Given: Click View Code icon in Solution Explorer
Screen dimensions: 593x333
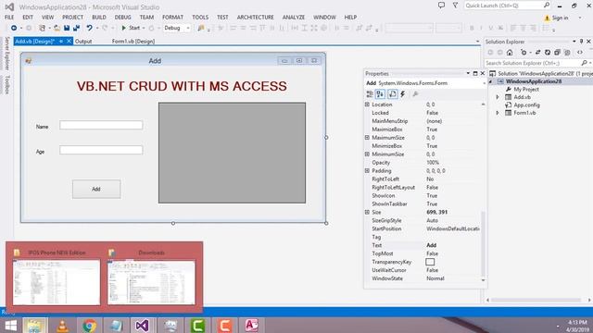Looking at the screenshot, I should click(580, 53).
